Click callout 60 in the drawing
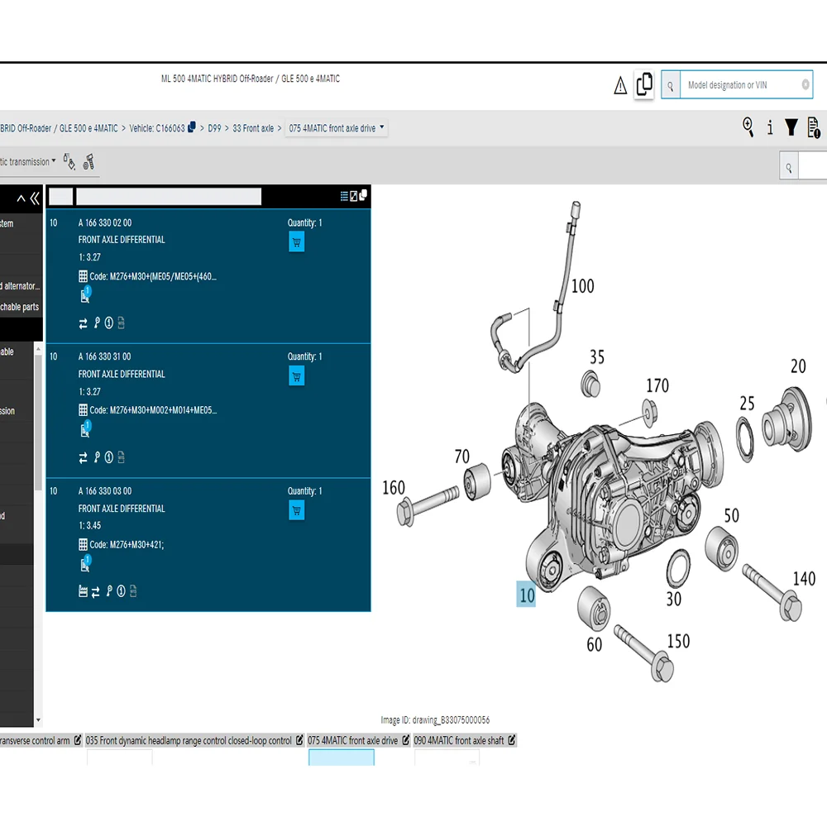Screen dimensions: 827x827 [x=594, y=644]
